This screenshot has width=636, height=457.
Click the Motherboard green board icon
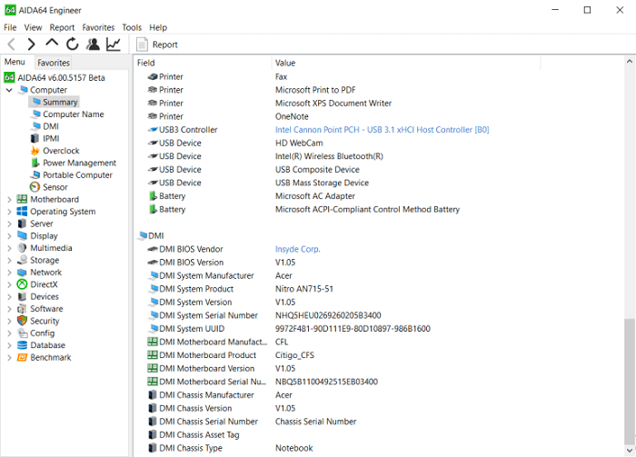point(22,199)
